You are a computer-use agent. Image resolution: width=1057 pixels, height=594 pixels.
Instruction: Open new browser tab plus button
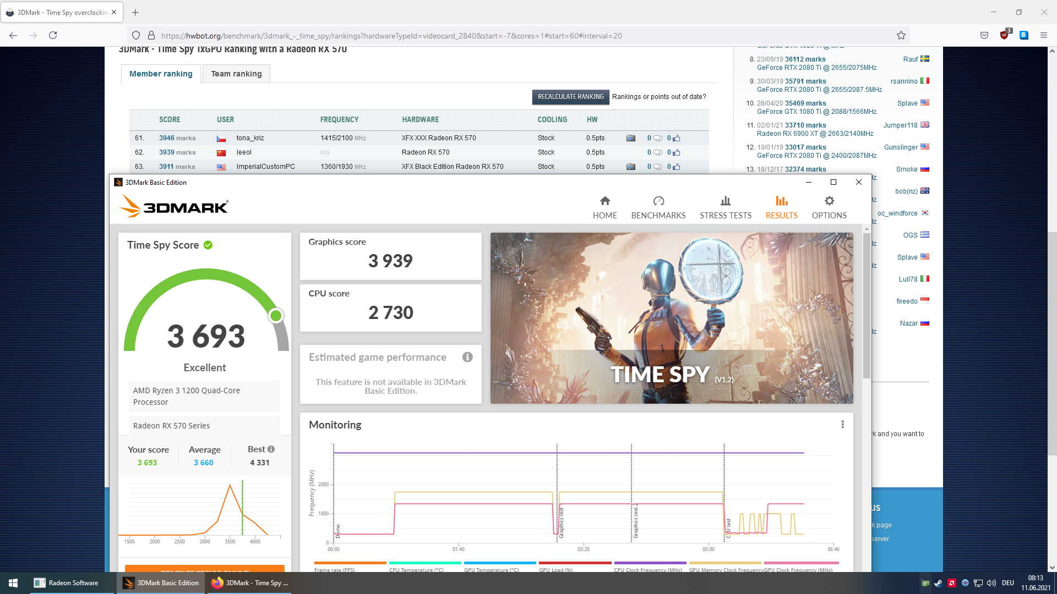coord(135,12)
